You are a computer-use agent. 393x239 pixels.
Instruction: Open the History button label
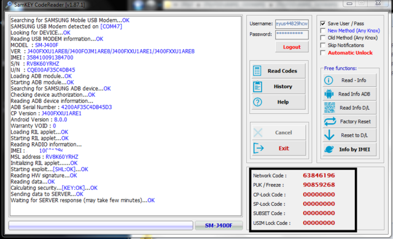283,86
